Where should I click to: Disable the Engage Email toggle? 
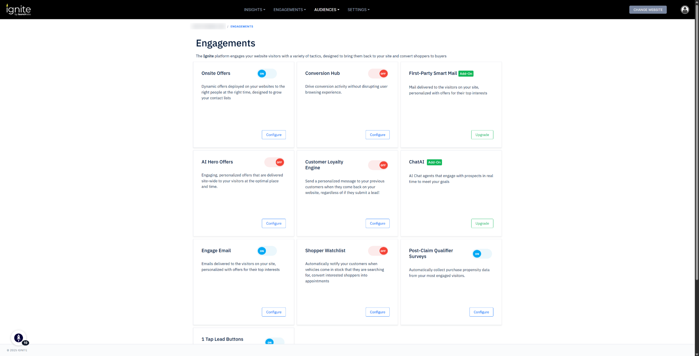(267, 251)
